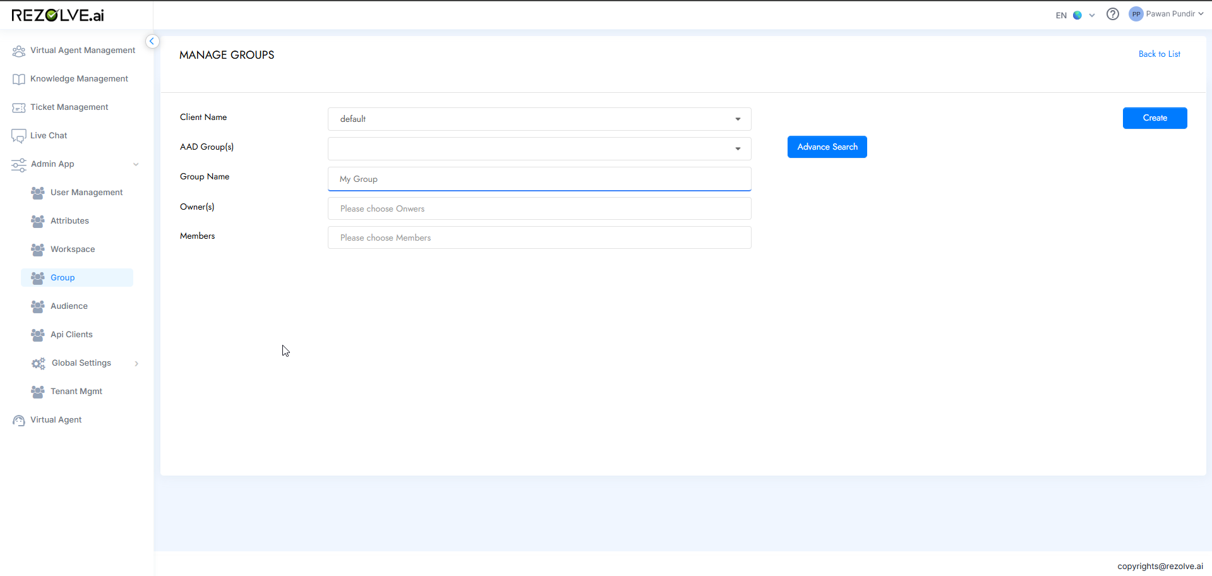
Task: Focus the Group Name input field
Action: point(539,179)
